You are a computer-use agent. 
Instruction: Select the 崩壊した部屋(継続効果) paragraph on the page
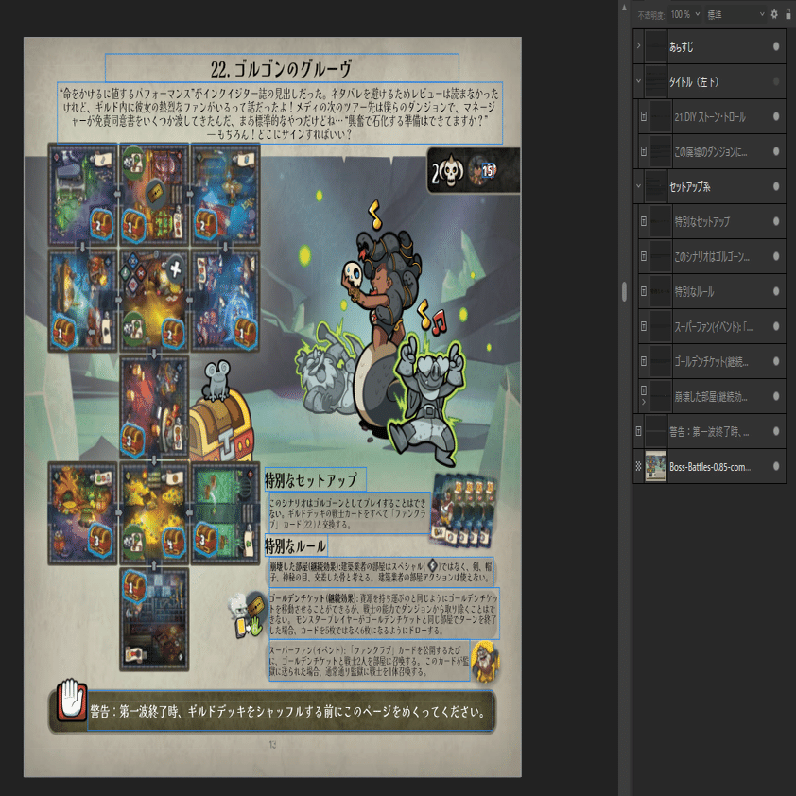(381, 571)
